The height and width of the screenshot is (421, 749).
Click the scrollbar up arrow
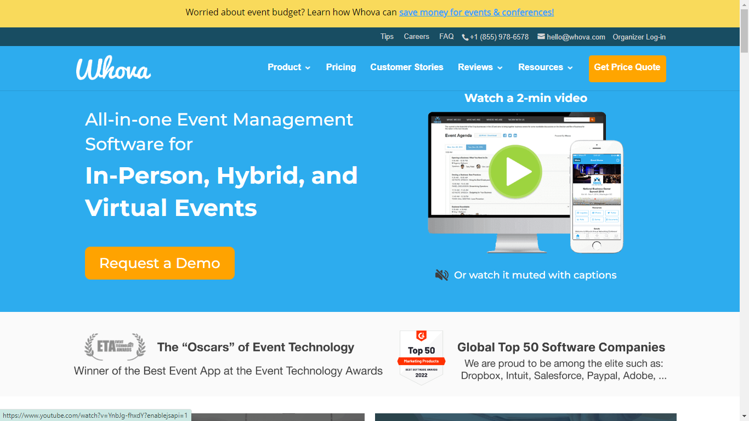click(744, 4)
